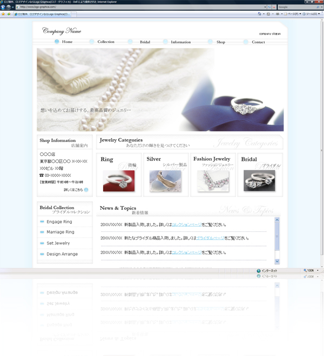Click the Feeds icon in command bar

tap(268, 14)
